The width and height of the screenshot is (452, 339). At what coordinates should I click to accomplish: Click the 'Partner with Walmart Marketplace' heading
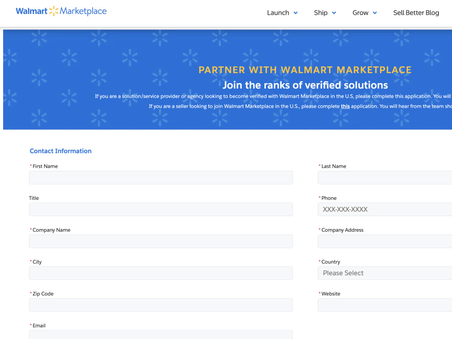[x=305, y=70]
